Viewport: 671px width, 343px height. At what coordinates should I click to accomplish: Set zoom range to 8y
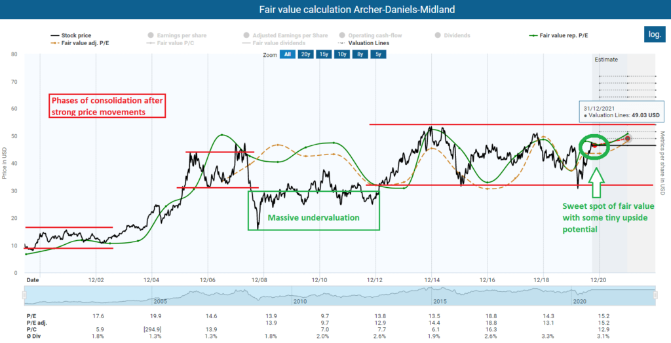(x=360, y=55)
